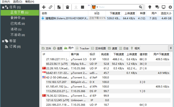Stop the torrent with the square icon
The width and height of the screenshot is (174, 107).
click(83, 7)
